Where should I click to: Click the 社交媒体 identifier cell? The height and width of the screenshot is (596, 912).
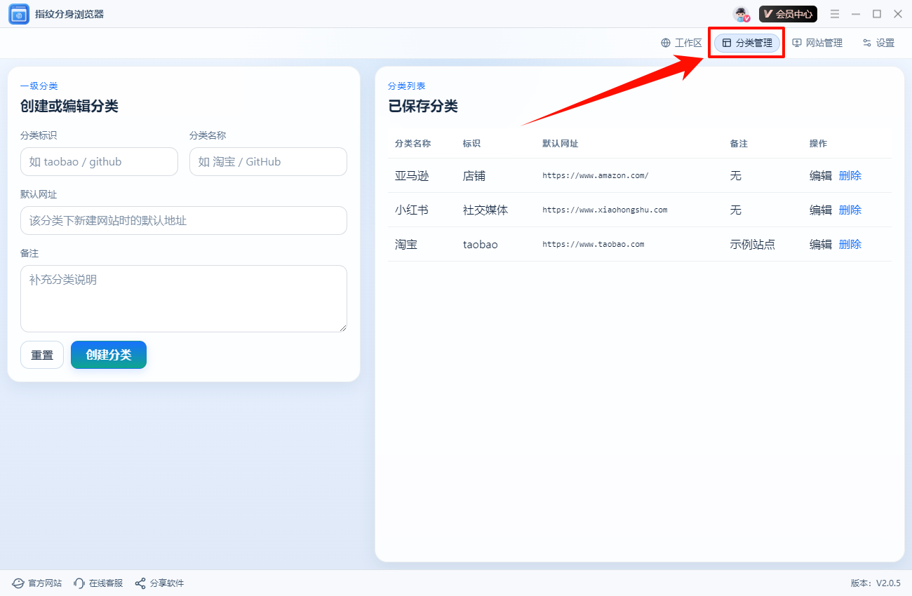pos(485,210)
